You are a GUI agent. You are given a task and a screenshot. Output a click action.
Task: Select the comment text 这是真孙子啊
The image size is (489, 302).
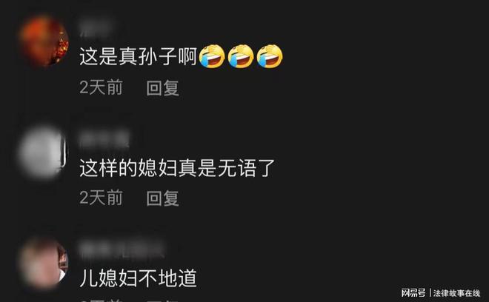(139, 56)
